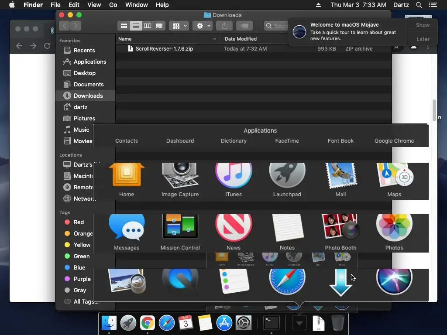This screenshot has height=335, width=447.
Task: Open the File menu
Action: (x=55, y=5)
